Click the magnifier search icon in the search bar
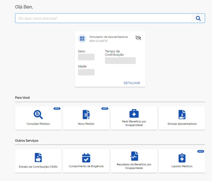 [x=198, y=18]
